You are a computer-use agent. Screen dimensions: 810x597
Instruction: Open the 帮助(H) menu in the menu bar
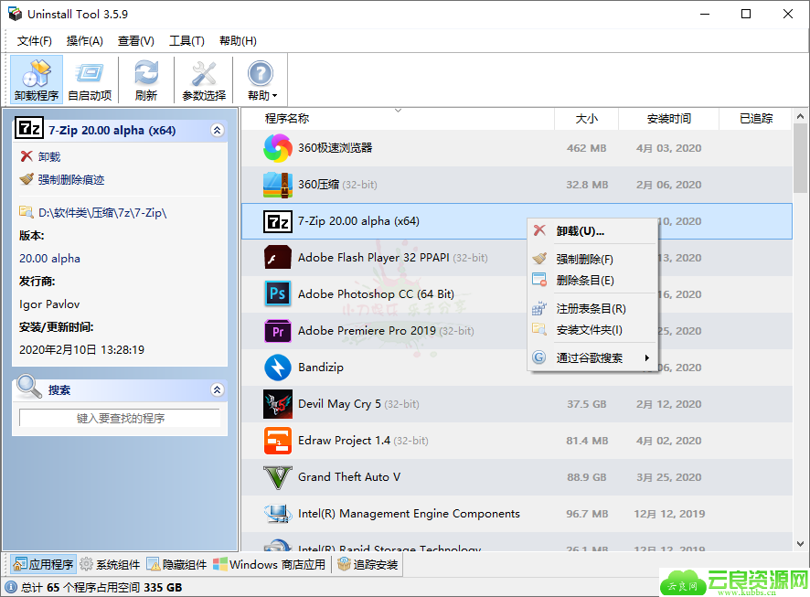238,41
